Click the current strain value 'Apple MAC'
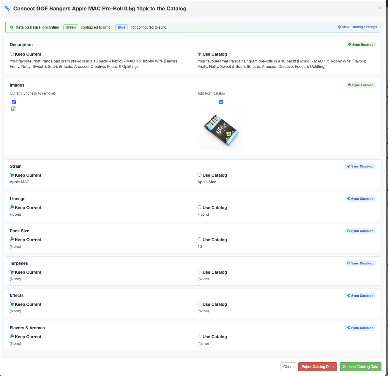Viewport: 388px width, 376px height. click(20, 182)
